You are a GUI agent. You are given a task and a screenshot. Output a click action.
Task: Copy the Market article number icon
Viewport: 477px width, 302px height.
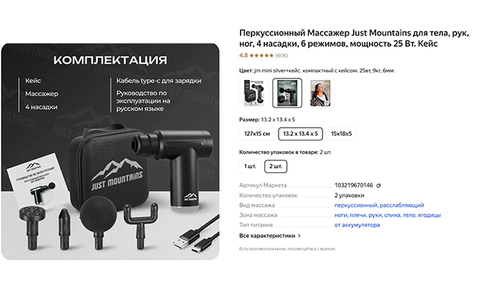[x=379, y=186]
